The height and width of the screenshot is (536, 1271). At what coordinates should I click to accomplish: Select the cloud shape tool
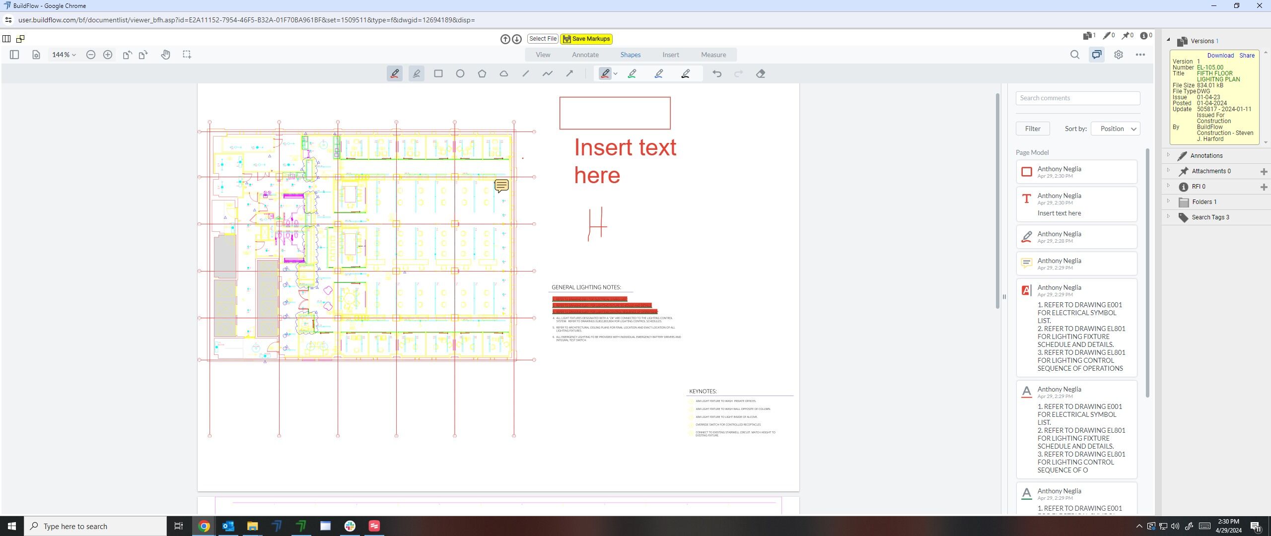(x=503, y=73)
